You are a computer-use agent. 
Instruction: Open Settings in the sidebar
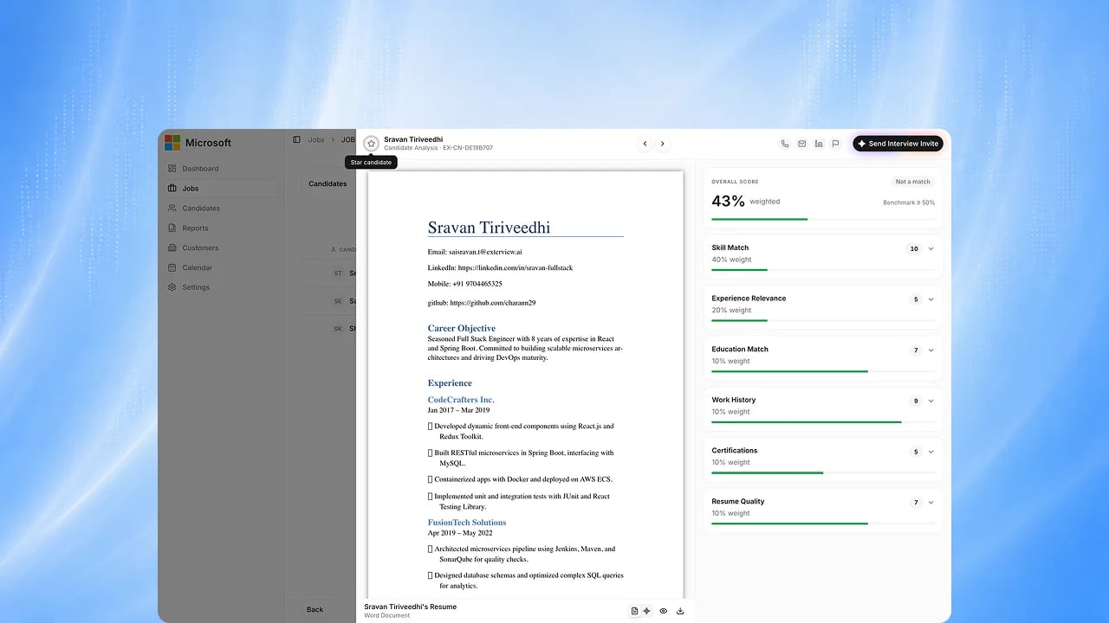[x=222, y=287]
